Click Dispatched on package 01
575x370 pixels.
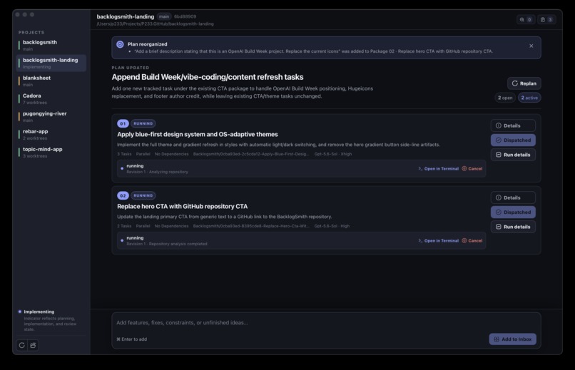(x=513, y=140)
